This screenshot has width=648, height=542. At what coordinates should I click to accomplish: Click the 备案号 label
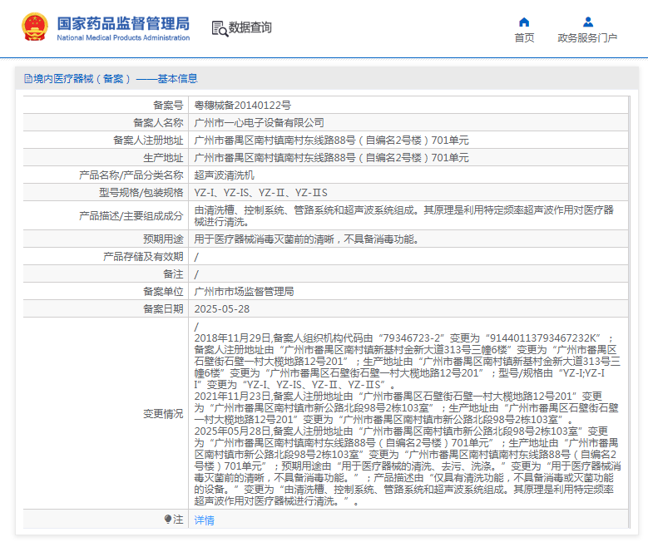click(x=168, y=106)
